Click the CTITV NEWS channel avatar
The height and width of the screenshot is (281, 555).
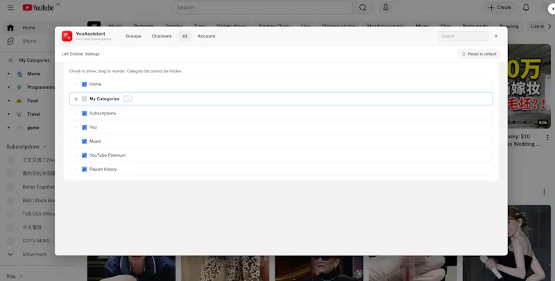pos(10,241)
